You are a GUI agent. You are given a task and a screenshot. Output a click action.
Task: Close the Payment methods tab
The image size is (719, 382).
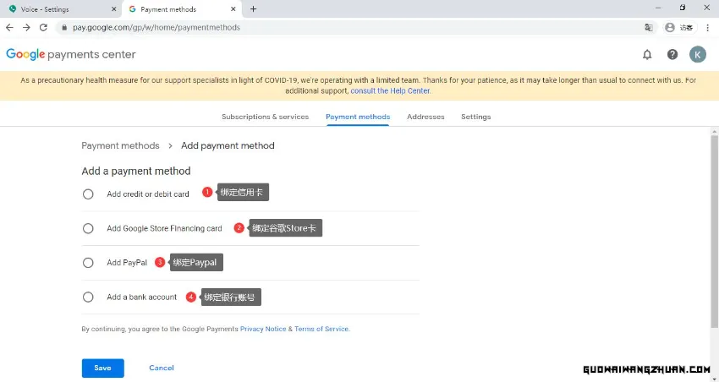[x=233, y=9]
